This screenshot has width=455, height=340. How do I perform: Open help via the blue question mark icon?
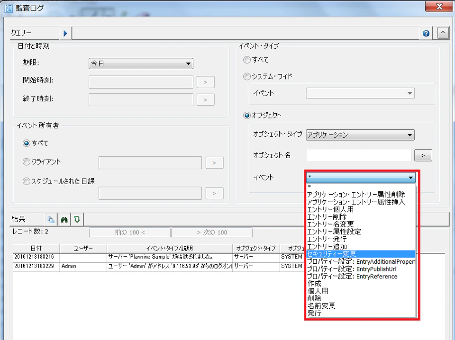(426, 33)
